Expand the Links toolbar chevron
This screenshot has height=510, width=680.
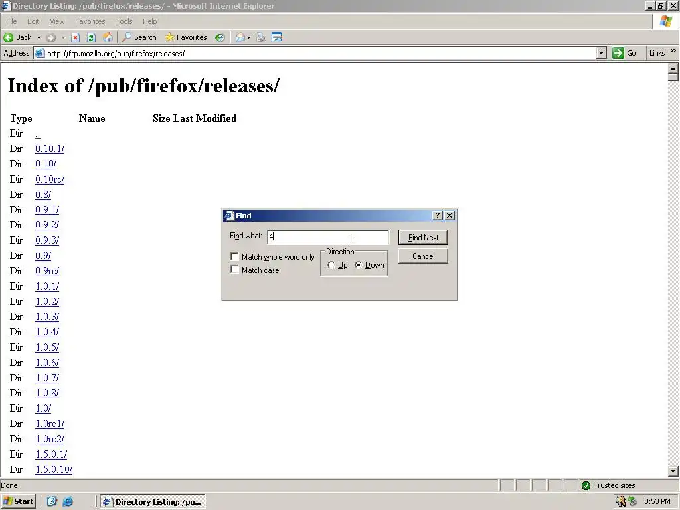pos(673,51)
